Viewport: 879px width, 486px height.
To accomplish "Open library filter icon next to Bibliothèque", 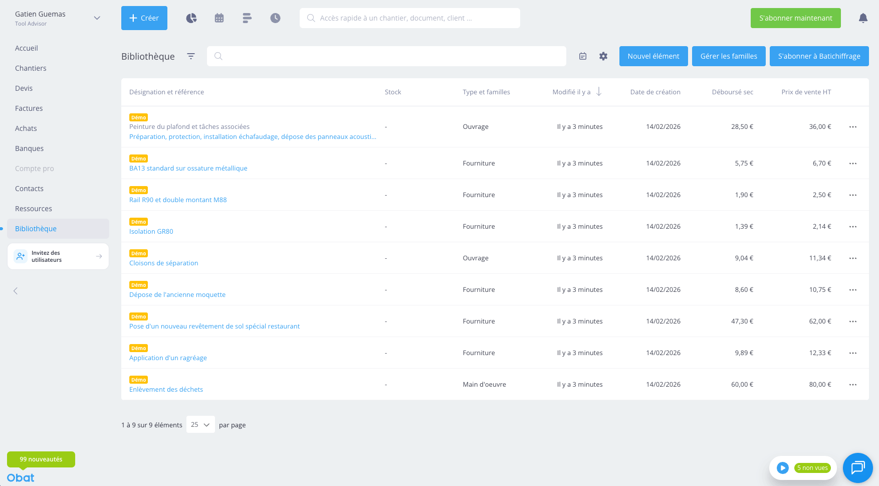I will click(x=191, y=56).
